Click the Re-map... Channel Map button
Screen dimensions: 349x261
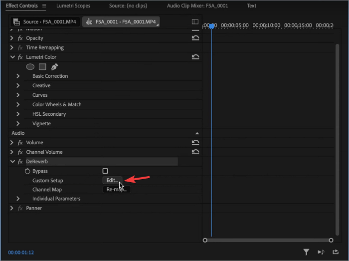117,190
